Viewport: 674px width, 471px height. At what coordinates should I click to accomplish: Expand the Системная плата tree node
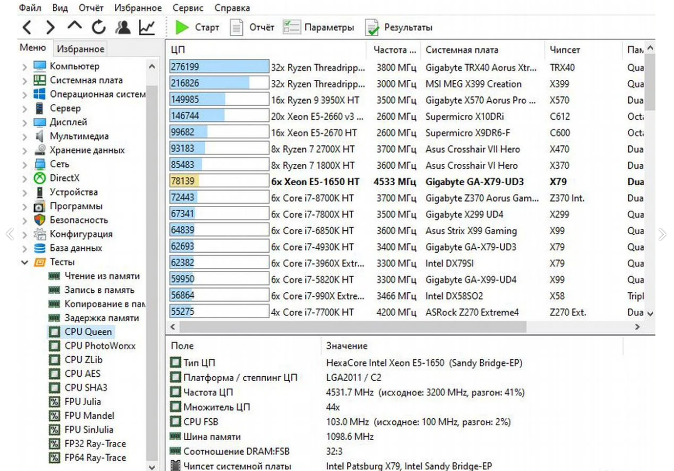[x=24, y=81]
